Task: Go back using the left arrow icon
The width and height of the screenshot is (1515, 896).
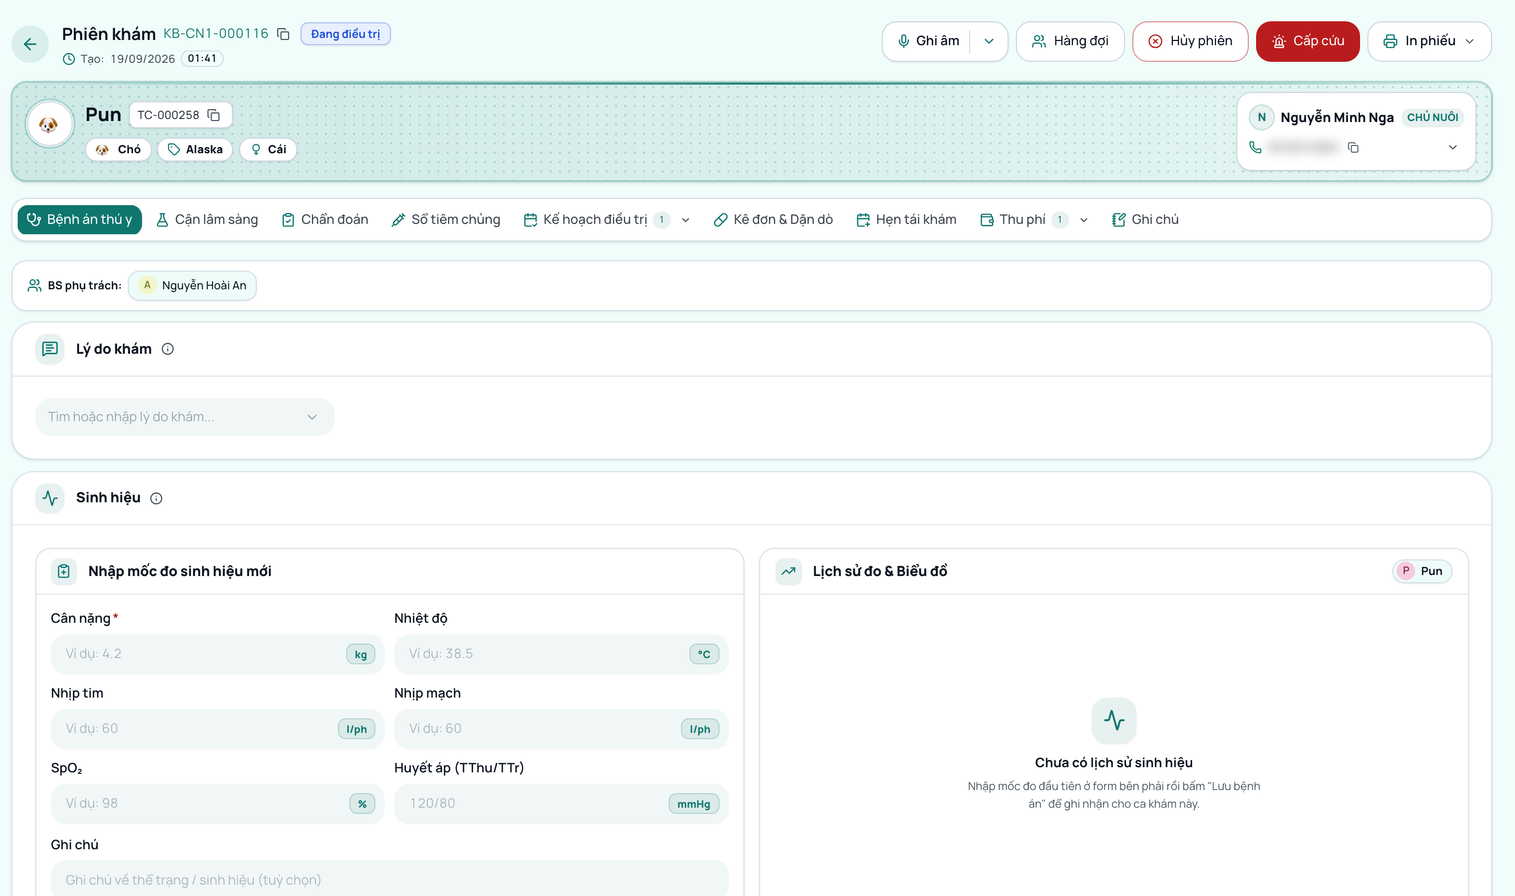Action: [x=30, y=44]
